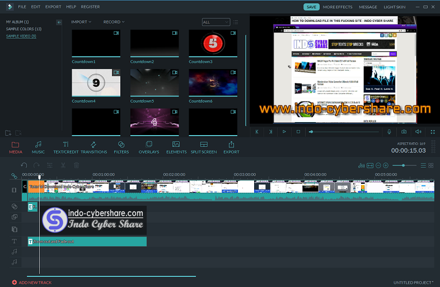Image resolution: width=440 pixels, height=287 pixels.
Task: Click More Effects
Action: (x=338, y=7)
